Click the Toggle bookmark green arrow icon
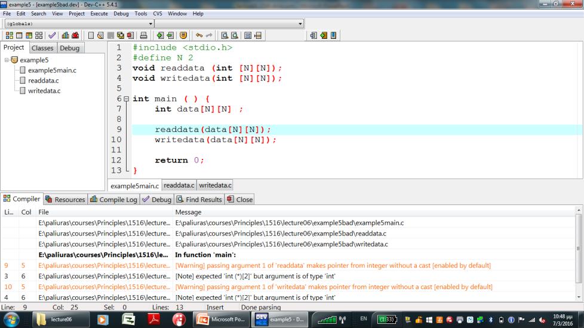 (324, 35)
